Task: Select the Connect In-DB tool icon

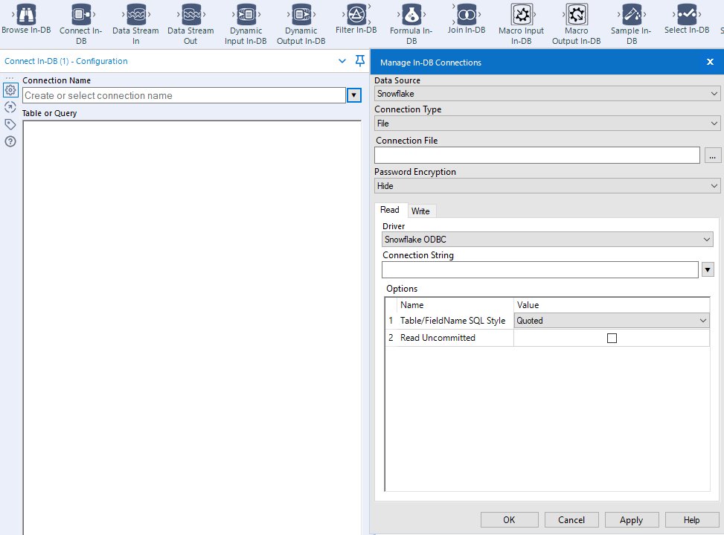Action: click(81, 14)
